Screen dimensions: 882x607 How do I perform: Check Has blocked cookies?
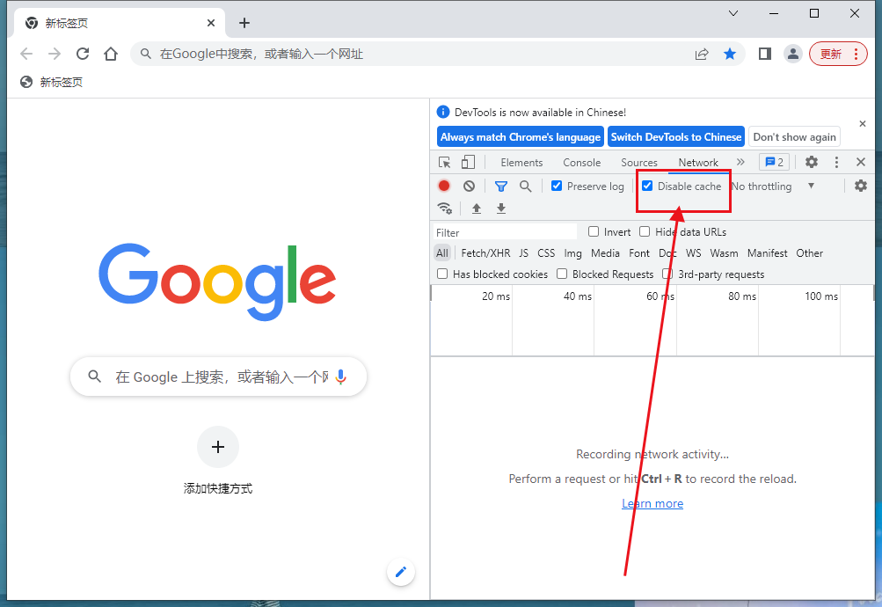tap(442, 274)
